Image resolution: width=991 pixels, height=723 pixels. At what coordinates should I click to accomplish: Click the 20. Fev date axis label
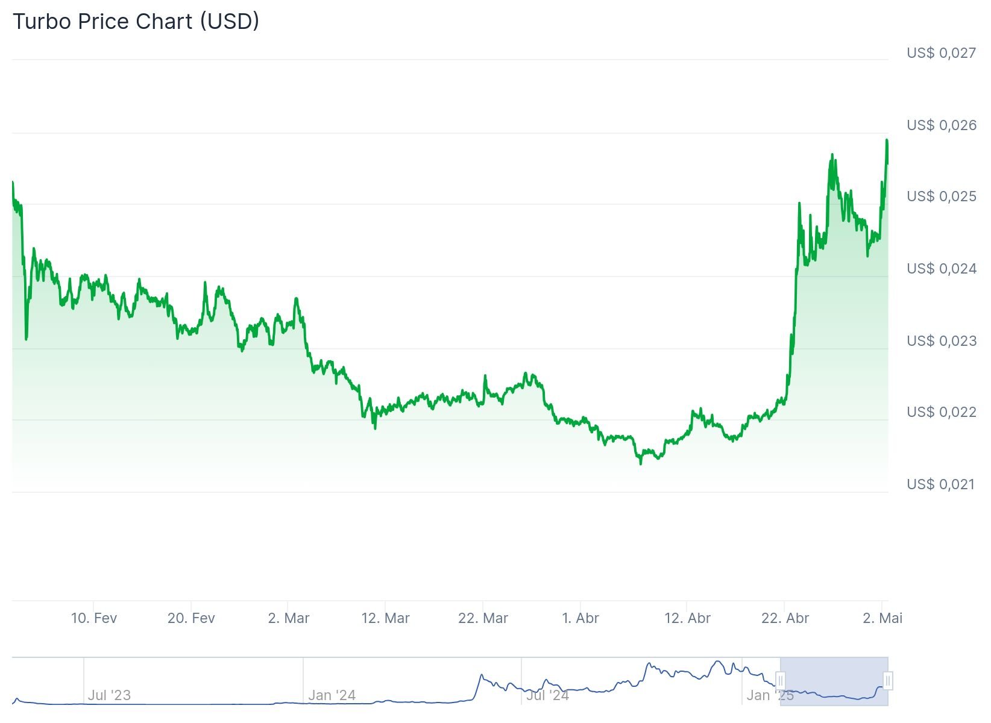coord(191,618)
